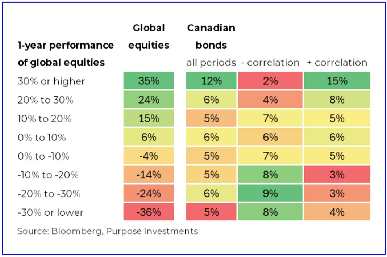Click the 35% global equities cell
Screen dimensions: 387x257
pos(149,81)
